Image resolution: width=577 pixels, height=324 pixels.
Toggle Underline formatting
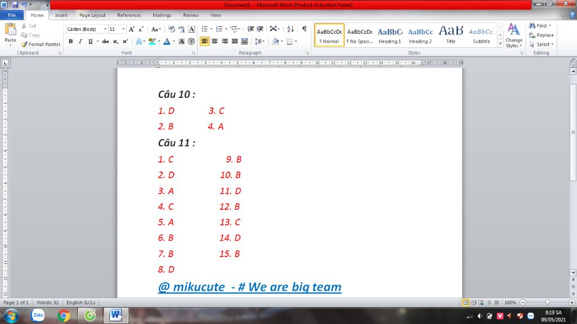pyautogui.click(x=90, y=42)
